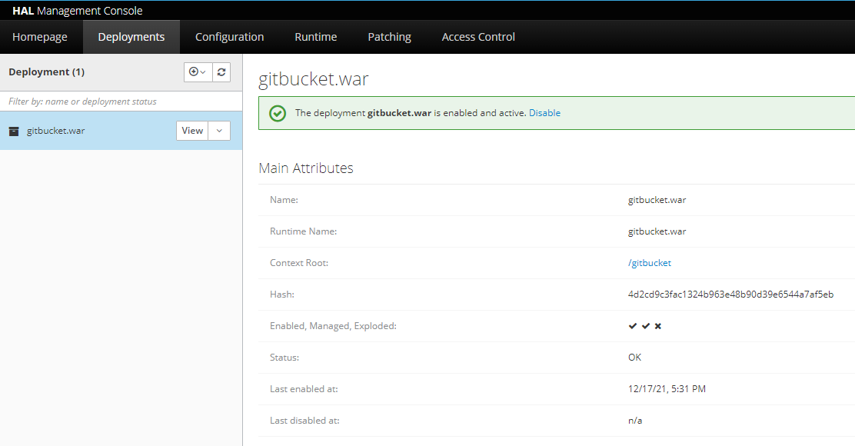Click the Managed checkmark icon

[646, 326]
